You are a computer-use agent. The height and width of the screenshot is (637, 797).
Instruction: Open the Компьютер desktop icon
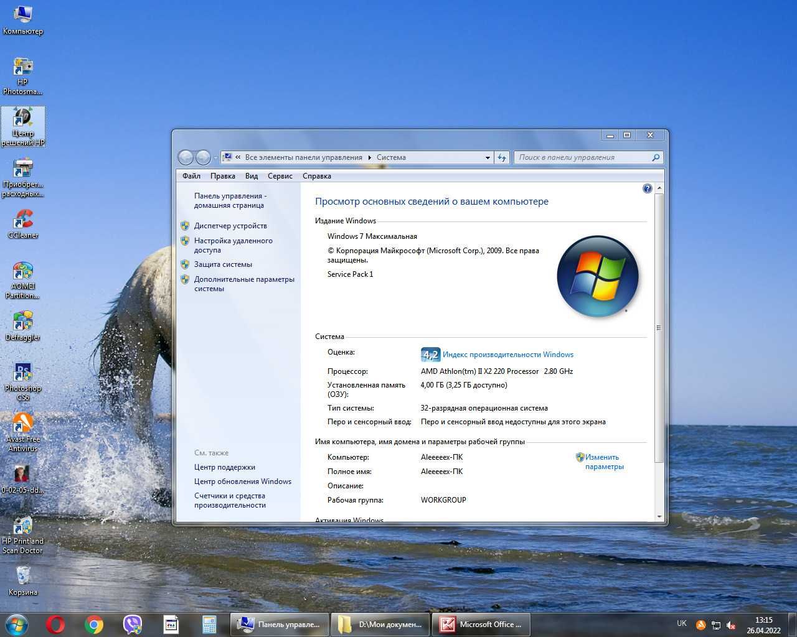coord(23,20)
